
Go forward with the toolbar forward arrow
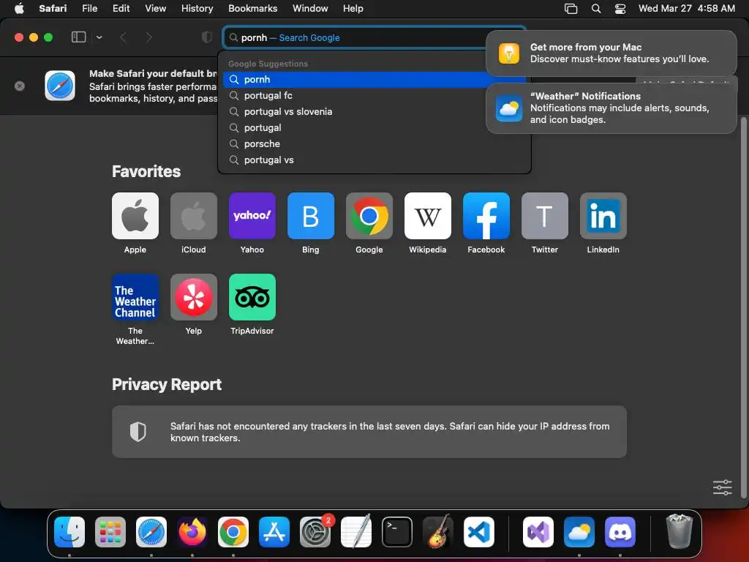point(149,37)
